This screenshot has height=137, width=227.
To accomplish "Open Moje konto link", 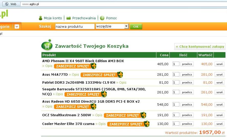I will point(53,18).
